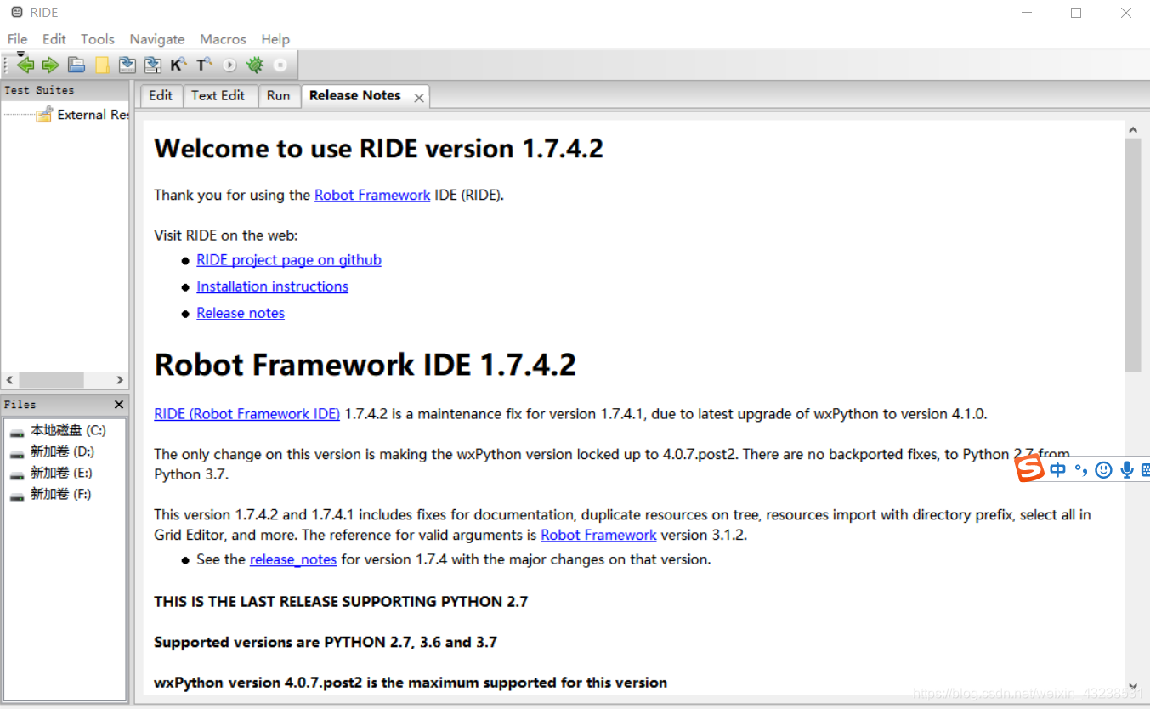
Task: Toggle punctuation width on the input bar
Action: point(1081,469)
